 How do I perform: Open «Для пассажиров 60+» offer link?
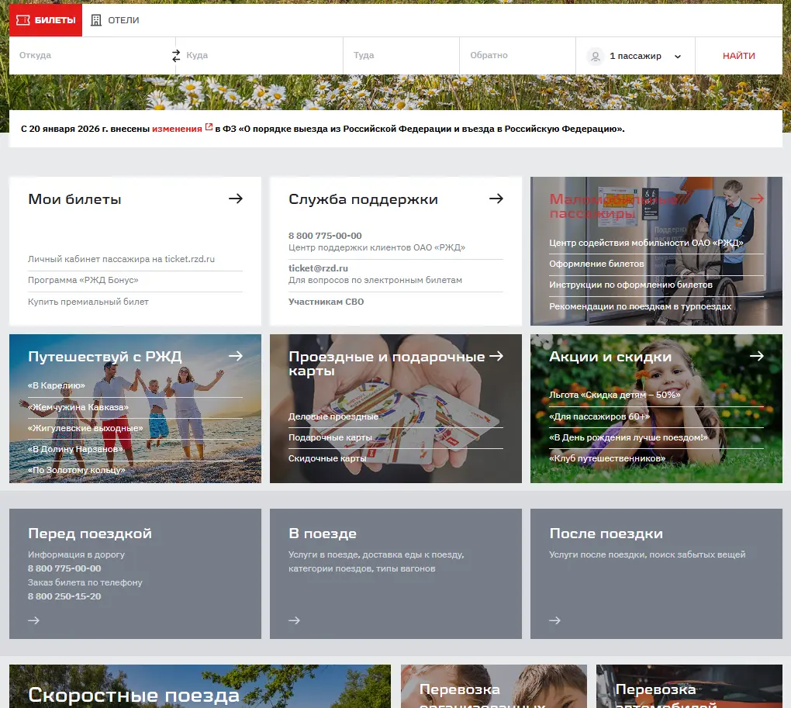click(x=599, y=416)
